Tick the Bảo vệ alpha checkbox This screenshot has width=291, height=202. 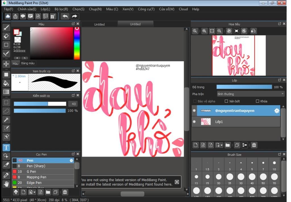[x=195, y=101]
